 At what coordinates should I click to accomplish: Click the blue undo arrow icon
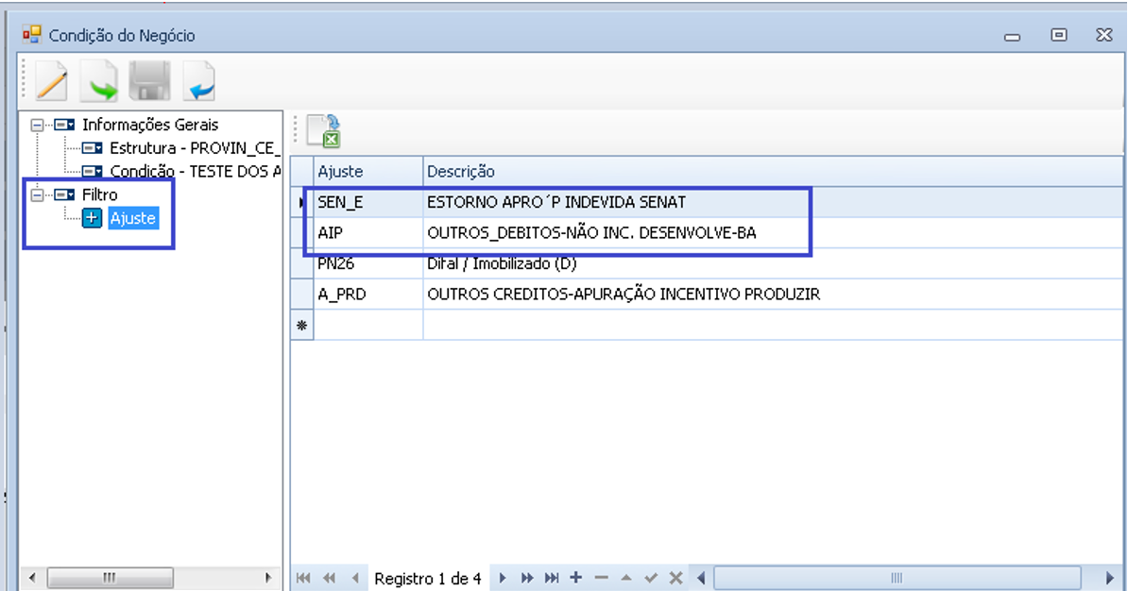[198, 82]
